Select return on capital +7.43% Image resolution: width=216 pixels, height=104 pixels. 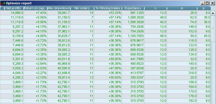[41, 13]
